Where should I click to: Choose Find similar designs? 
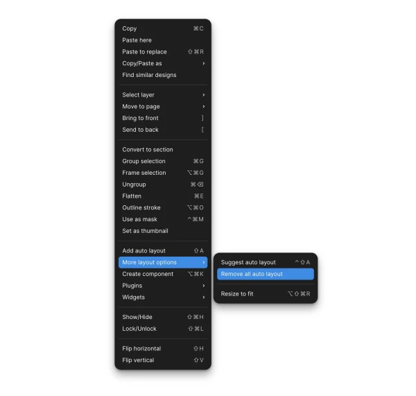163,75
